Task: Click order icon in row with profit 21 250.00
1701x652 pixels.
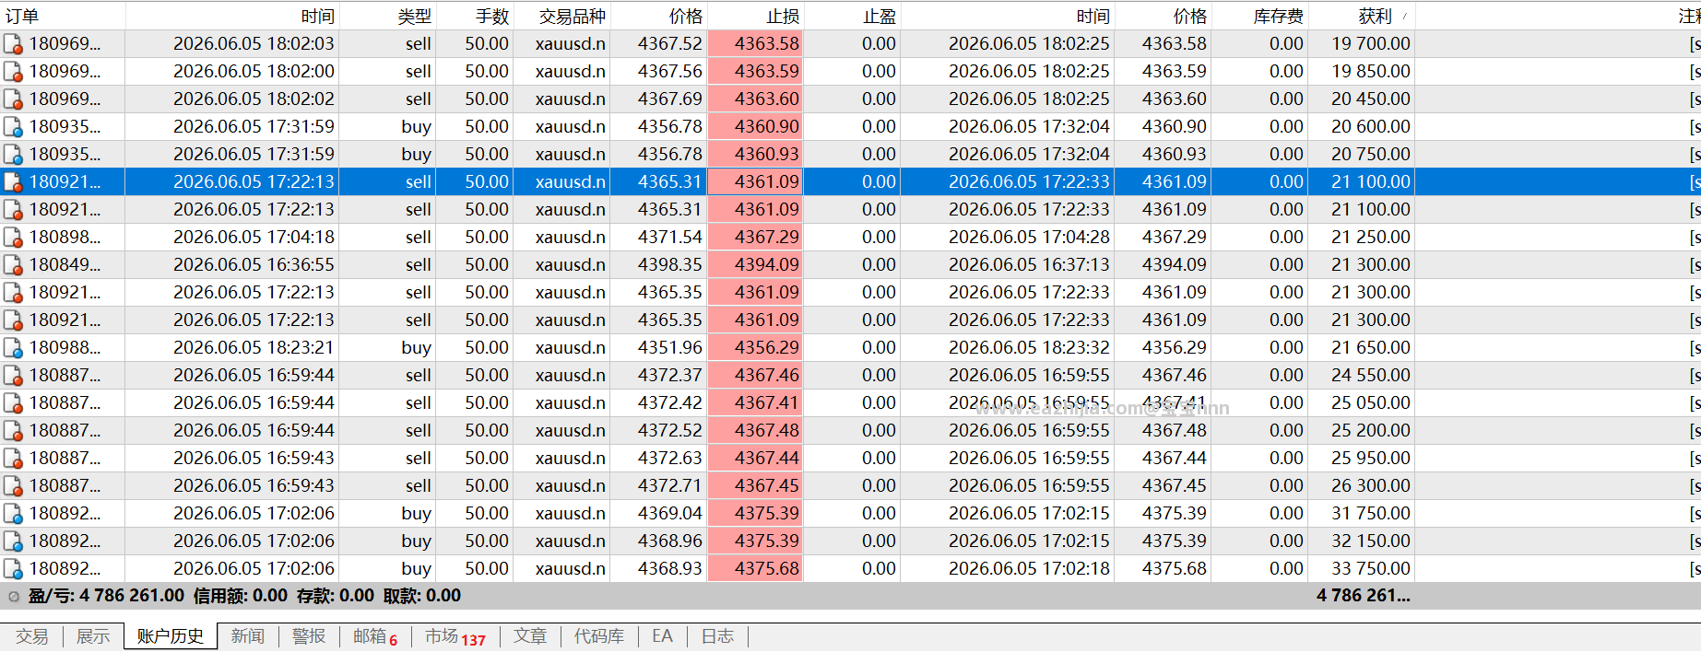Action: point(13,237)
